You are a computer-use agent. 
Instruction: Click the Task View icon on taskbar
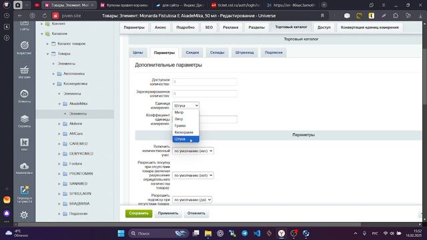click(x=195, y=233)
